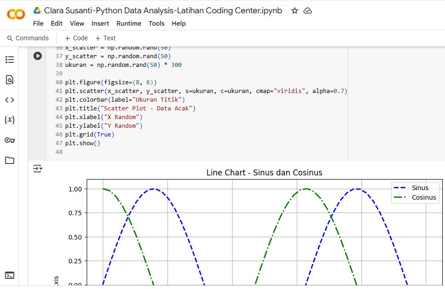Open the Insert menu
Viewport: 445px width, 289px height.
[100, 23]
